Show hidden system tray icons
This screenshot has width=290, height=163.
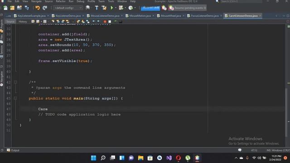(236, 158)
